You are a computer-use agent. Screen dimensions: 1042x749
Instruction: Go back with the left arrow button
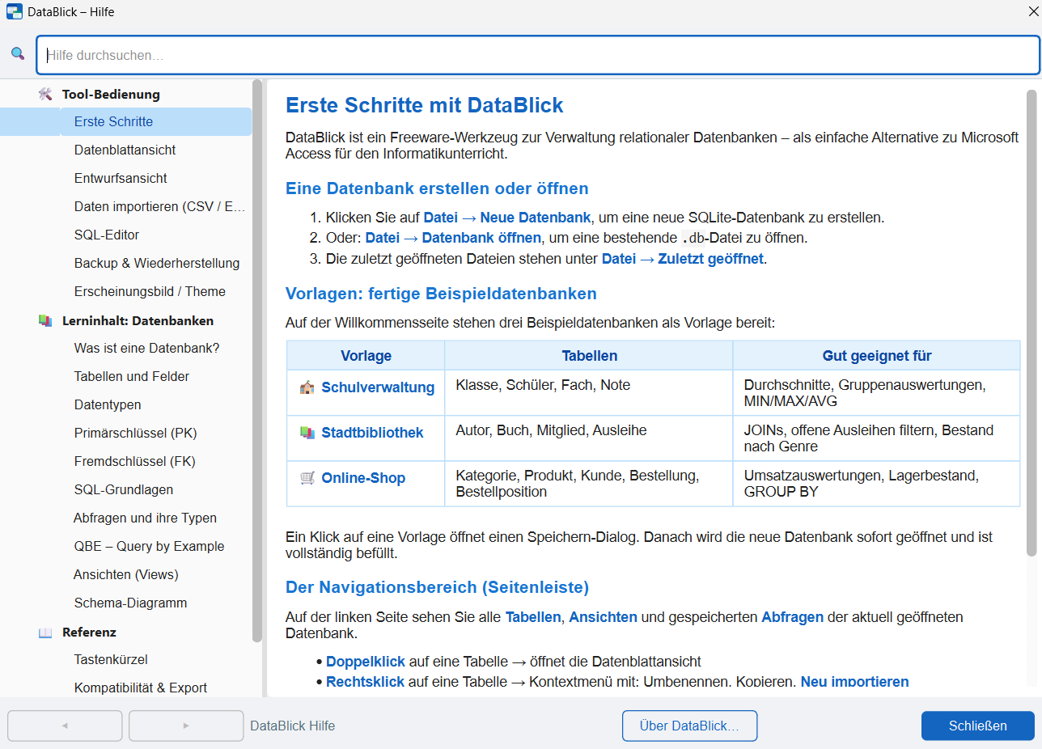[65, 726]
